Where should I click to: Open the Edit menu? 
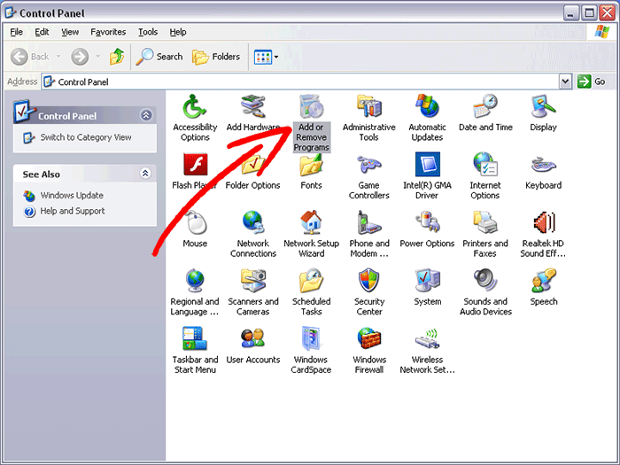tap(42, 32)
